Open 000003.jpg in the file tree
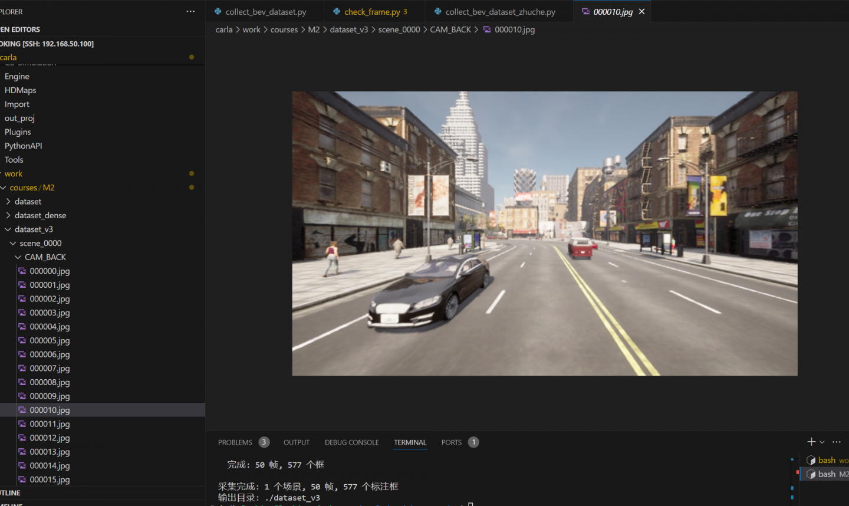849x506 pixels. point(50,313)
